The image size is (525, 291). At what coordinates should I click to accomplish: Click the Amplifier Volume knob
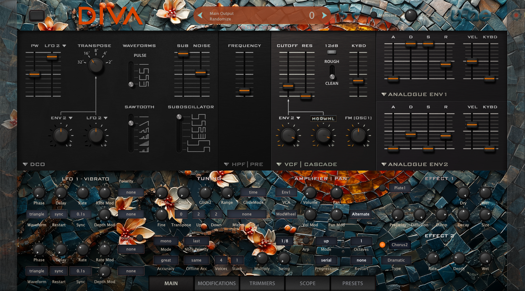pyautogui.click(x=310, y=193)
